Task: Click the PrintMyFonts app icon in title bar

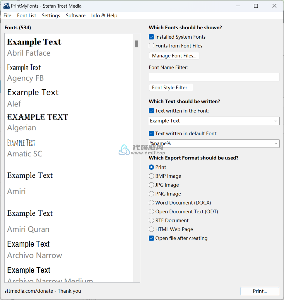Action: [6, 6]
